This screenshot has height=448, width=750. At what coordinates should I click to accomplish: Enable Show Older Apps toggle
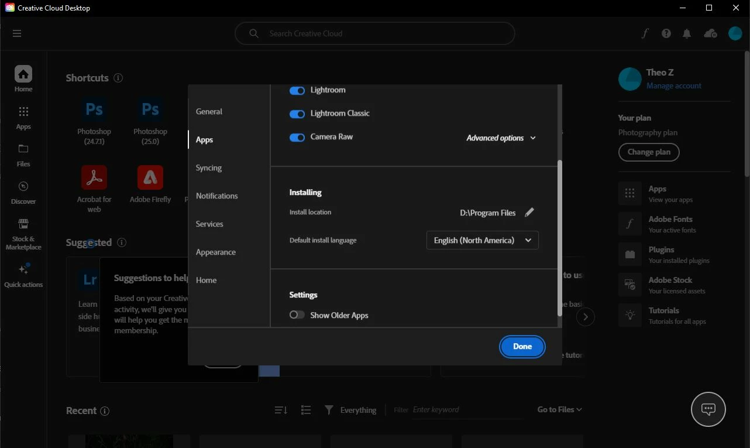point(297,315)
